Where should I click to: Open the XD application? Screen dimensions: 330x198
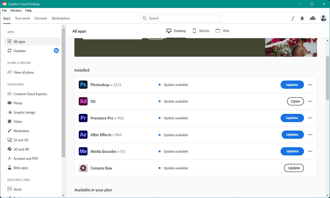[295, 101]
